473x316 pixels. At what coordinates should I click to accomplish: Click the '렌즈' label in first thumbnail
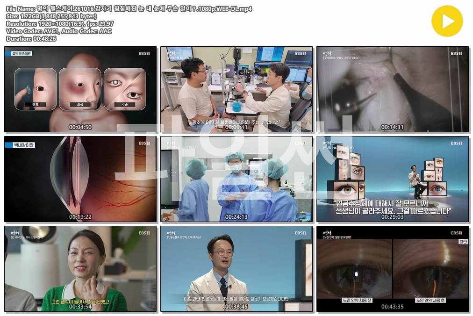pyautogui.click(x=36, y=104)
